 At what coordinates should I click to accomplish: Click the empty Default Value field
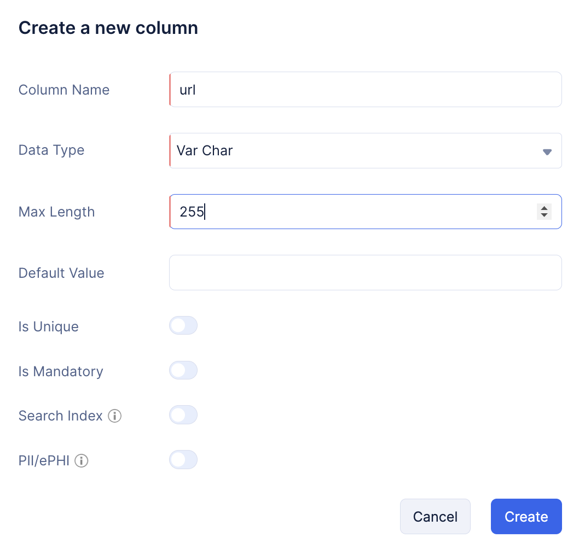pyautogui.click(x=365, y=273)
